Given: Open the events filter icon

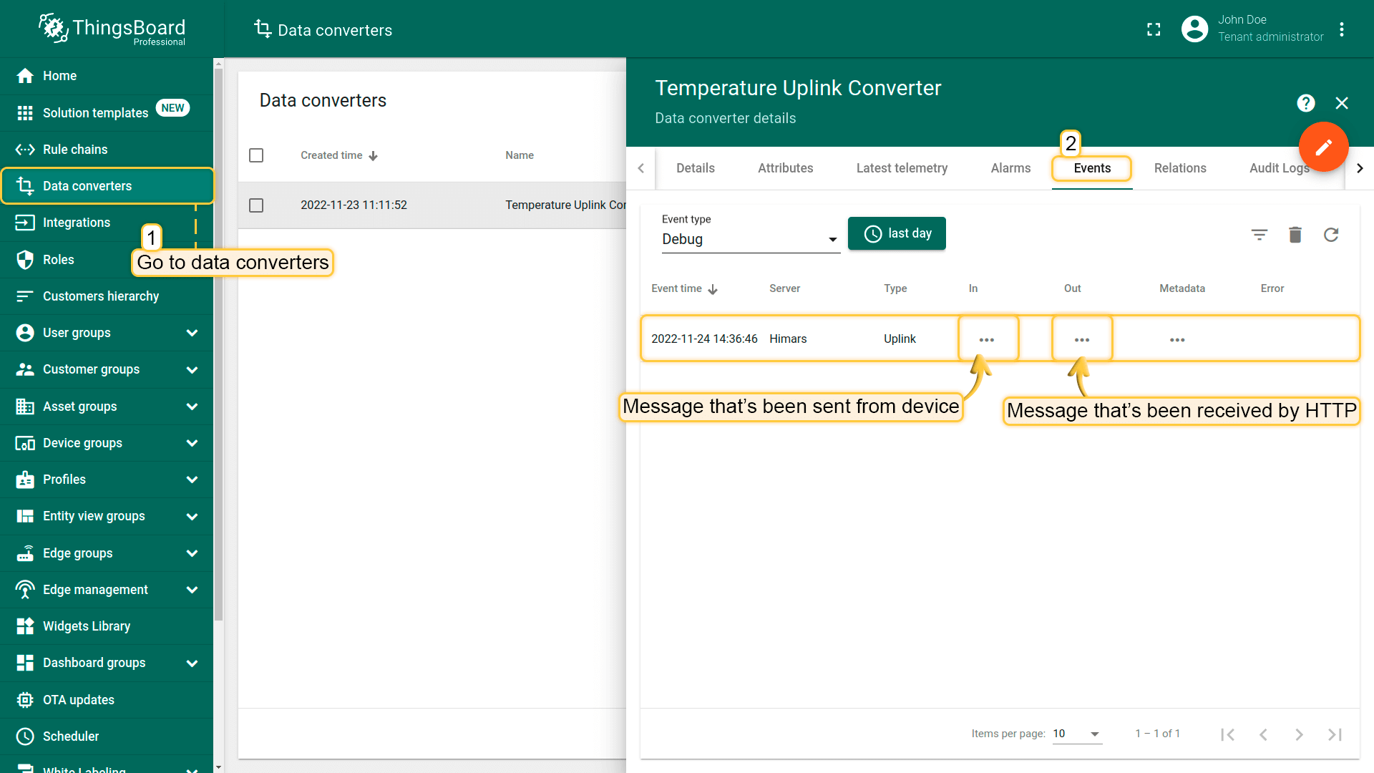Looking at the screenshot, I should [x=1259, y=235].
